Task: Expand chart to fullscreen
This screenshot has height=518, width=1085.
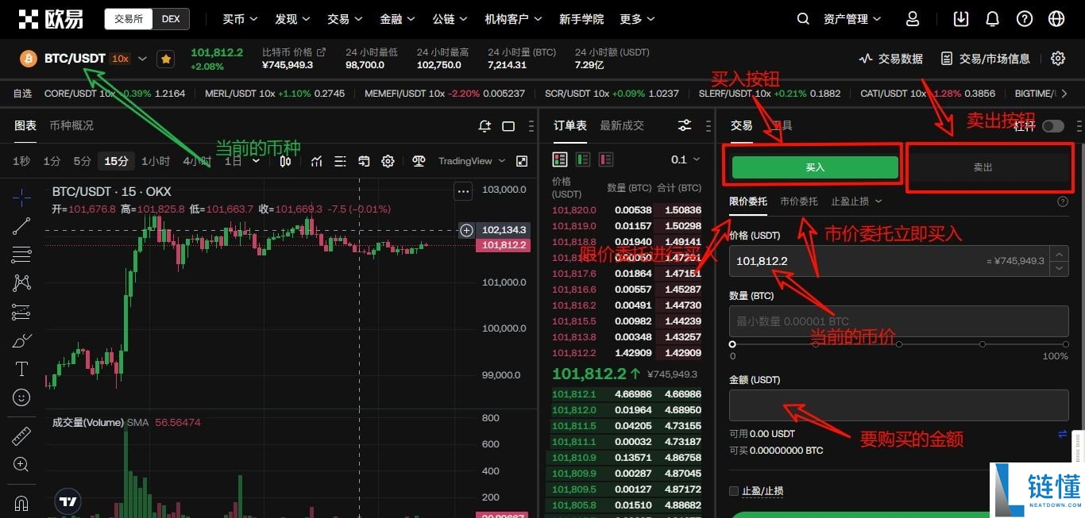Action: tap(522, 161)
